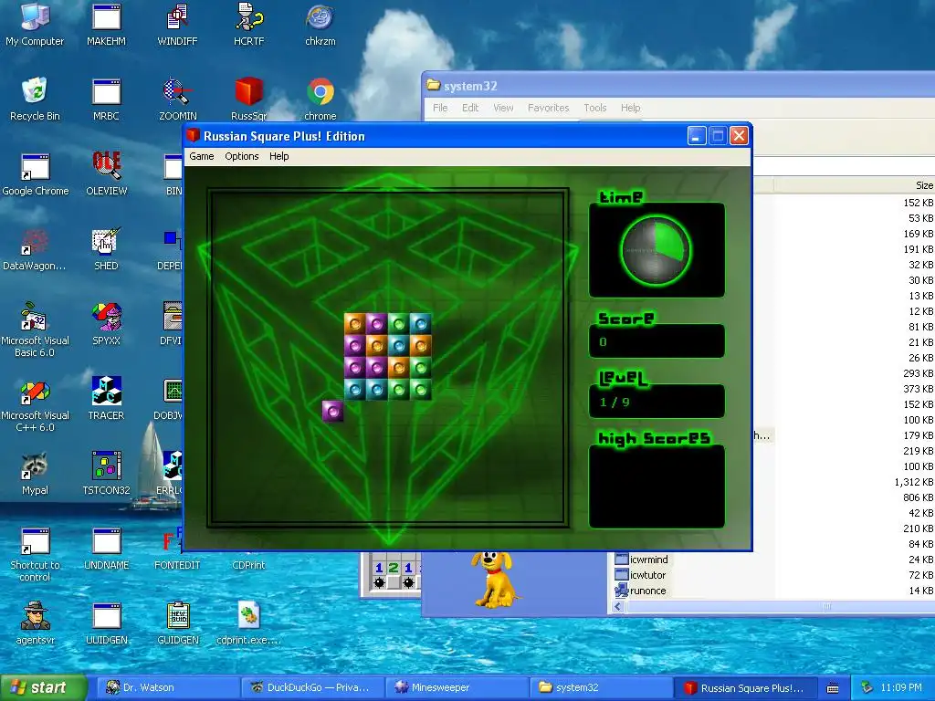Open the Edit menu in system32 window
Screen dimensions: 935x701
pyautogui.click(x=470, y=108)
